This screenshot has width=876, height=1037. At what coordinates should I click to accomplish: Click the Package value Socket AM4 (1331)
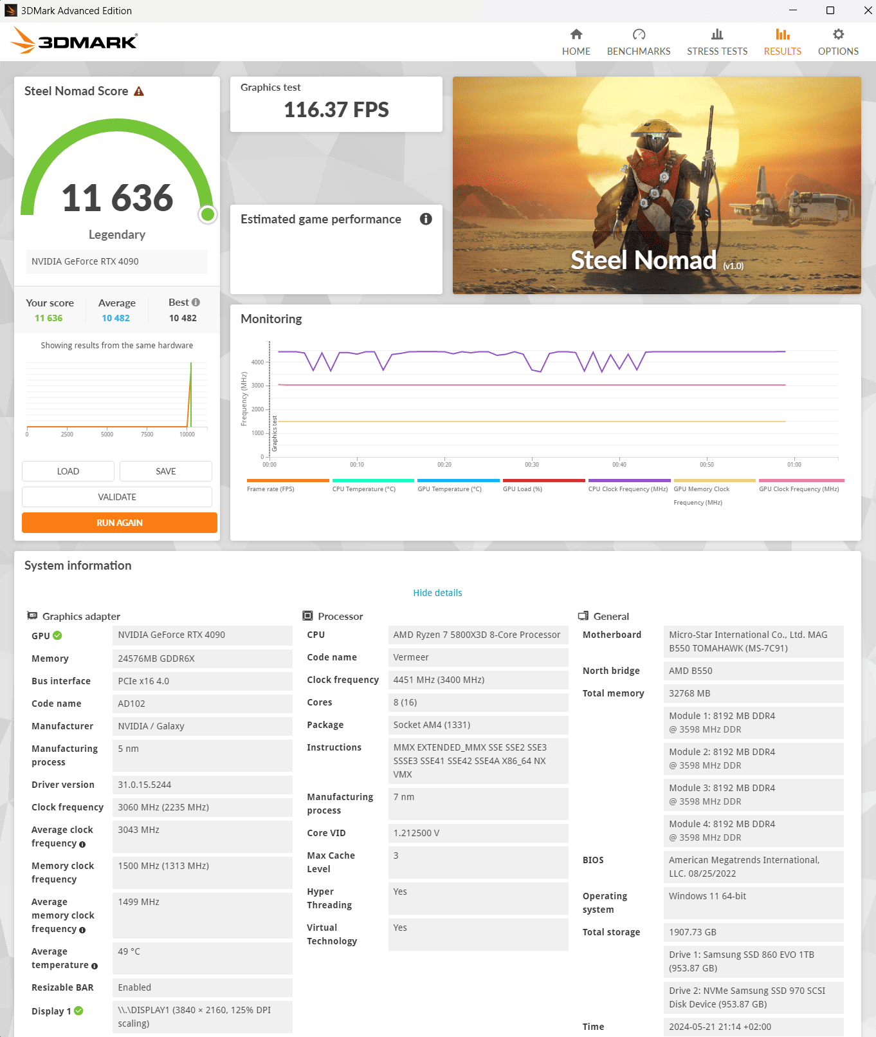[x=479, y=725]
